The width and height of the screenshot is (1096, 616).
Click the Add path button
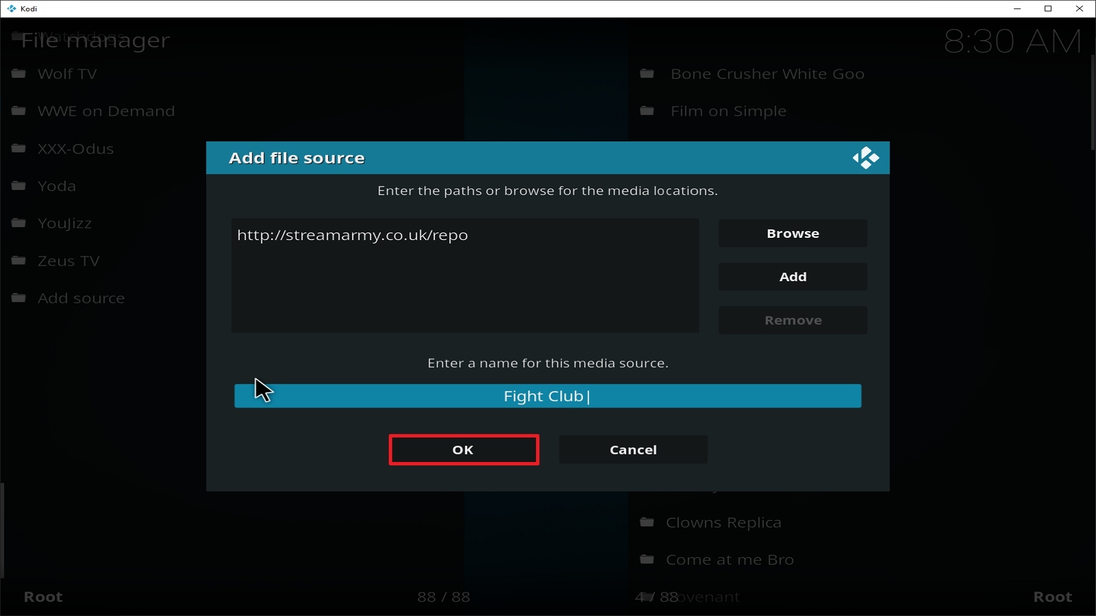point(792,277)
